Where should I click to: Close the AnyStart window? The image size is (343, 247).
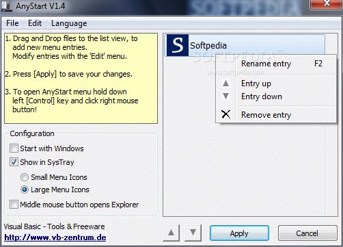pos(327,4)
